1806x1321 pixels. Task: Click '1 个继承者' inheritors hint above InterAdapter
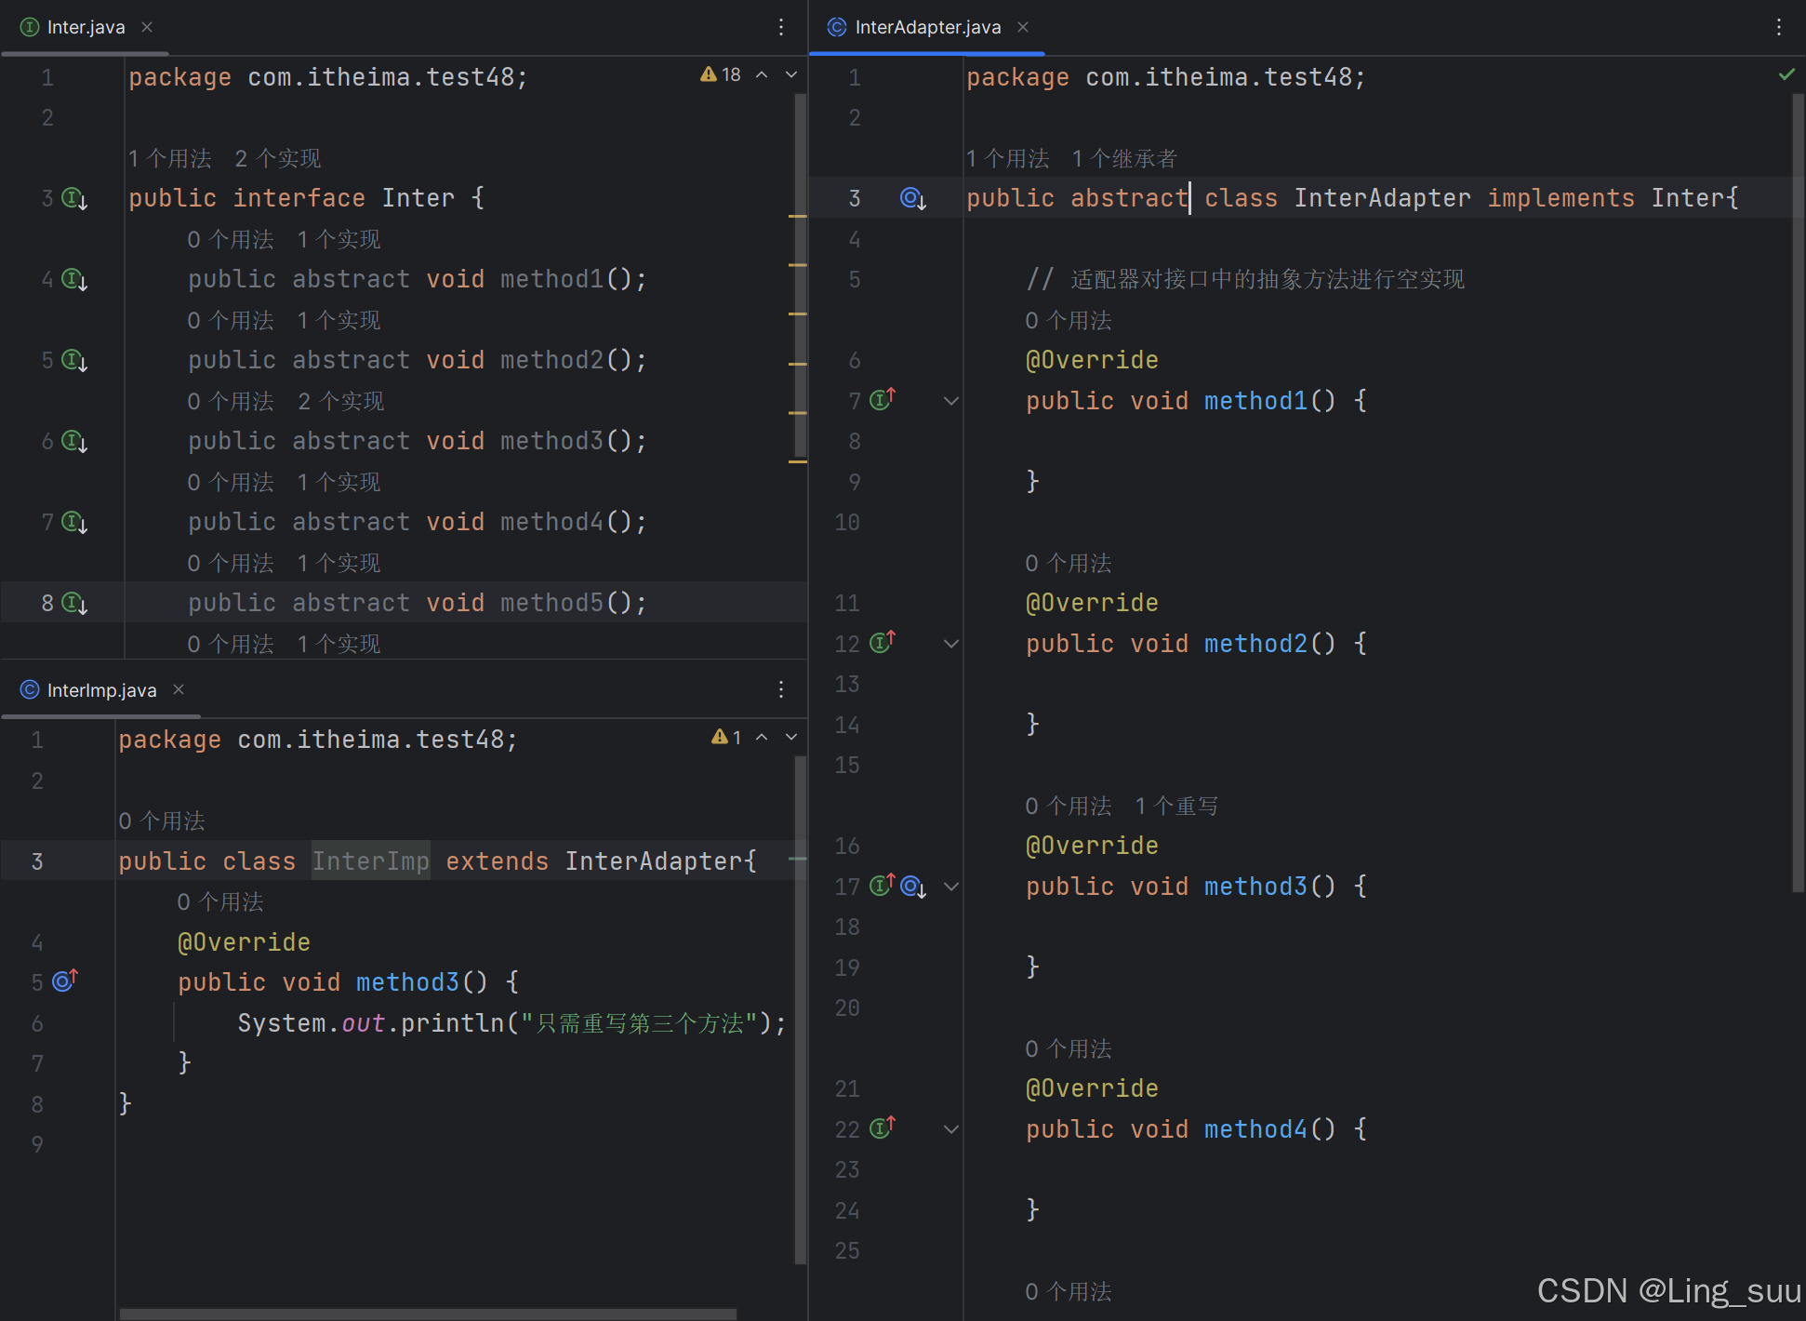tap(1123, 159)
